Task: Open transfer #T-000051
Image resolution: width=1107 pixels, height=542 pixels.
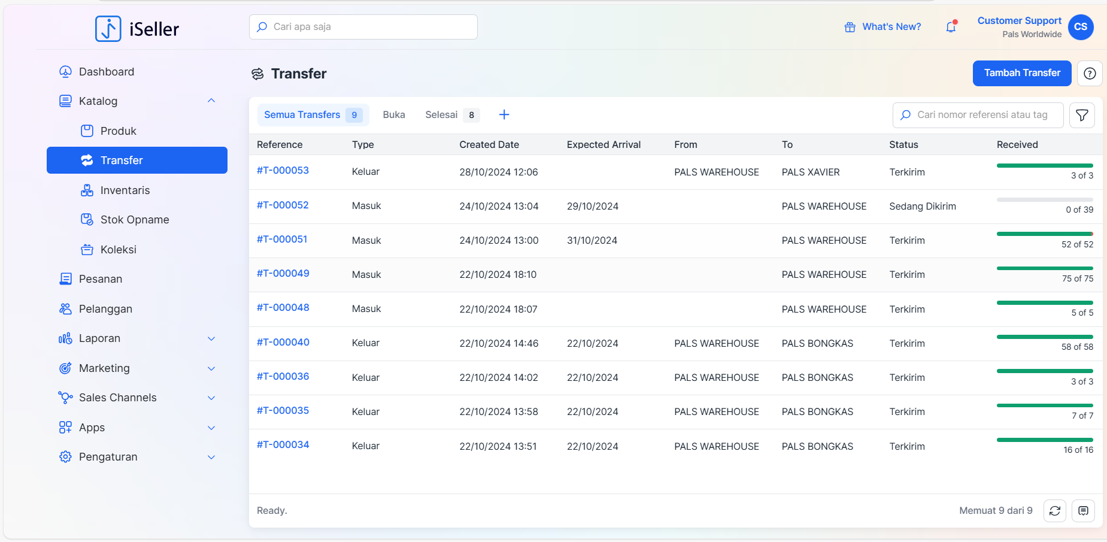Action: tap(282, 240)
